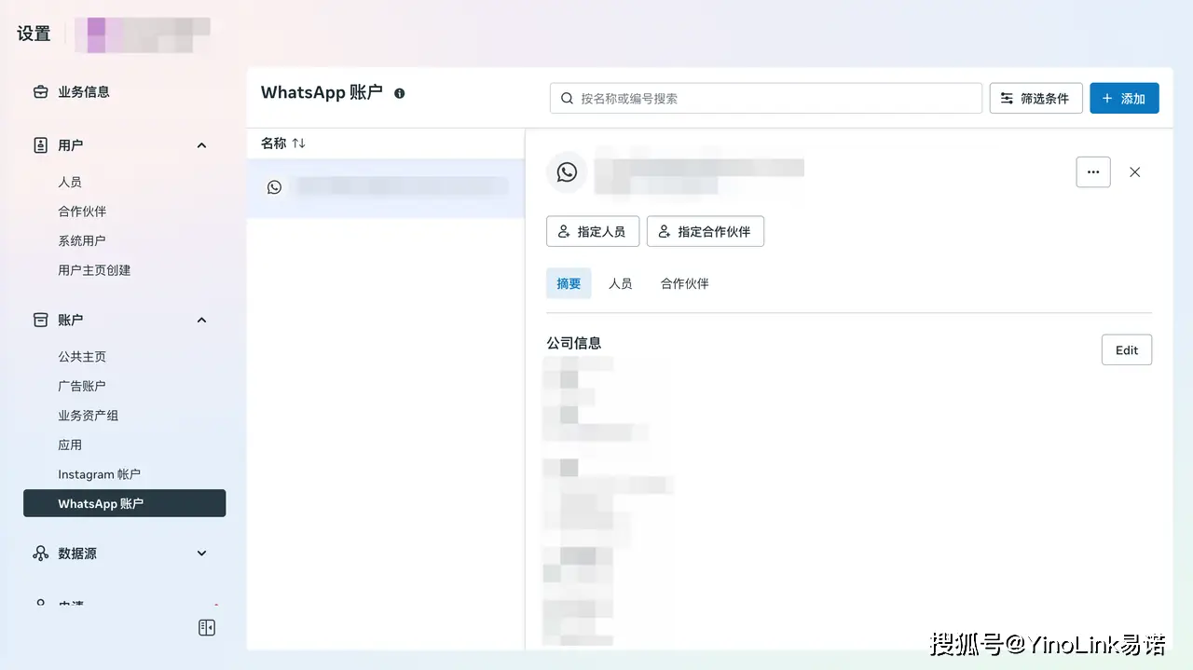1193x670 pixels.
Task: Select the 摘要 tab
Action: 569,283
